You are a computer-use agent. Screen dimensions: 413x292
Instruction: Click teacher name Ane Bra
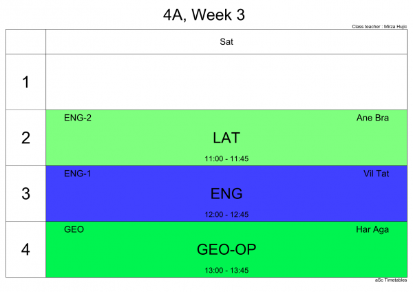pyautogui.click(x=372, y=118)
